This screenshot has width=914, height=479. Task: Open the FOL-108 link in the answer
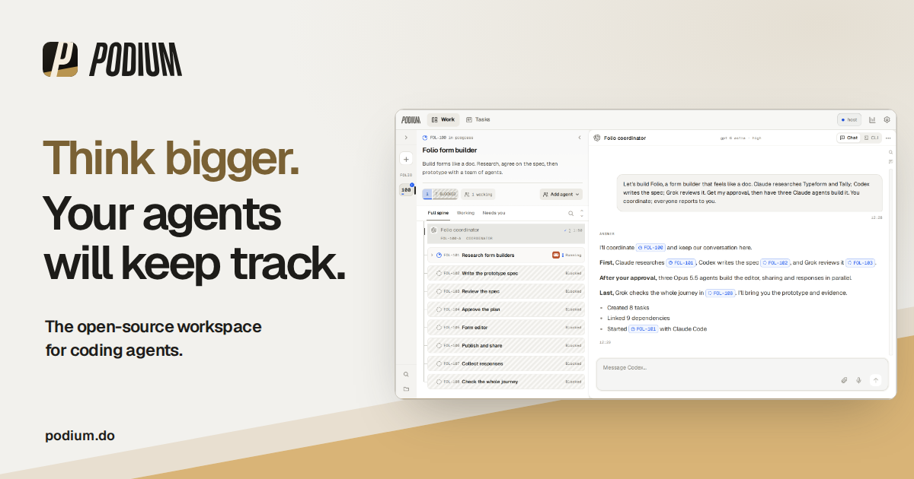(x=720, y=293)
